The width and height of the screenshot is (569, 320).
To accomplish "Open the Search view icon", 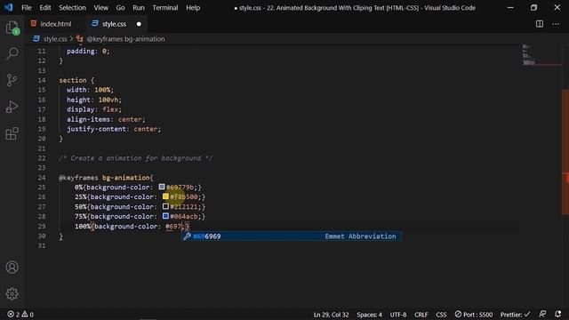I will (12, 53).
